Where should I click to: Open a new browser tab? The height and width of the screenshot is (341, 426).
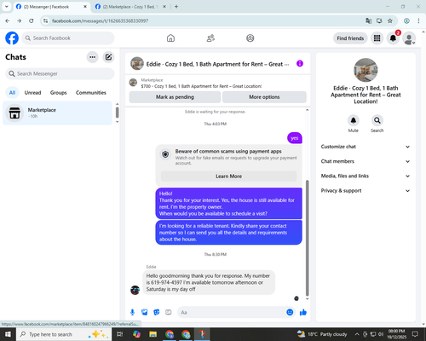(176, 7)
